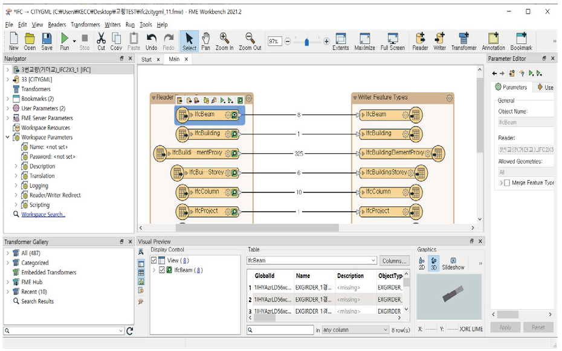Collapse Workspace Parameters node
This screenshot has width=562, height=351.
click(7, 138)
